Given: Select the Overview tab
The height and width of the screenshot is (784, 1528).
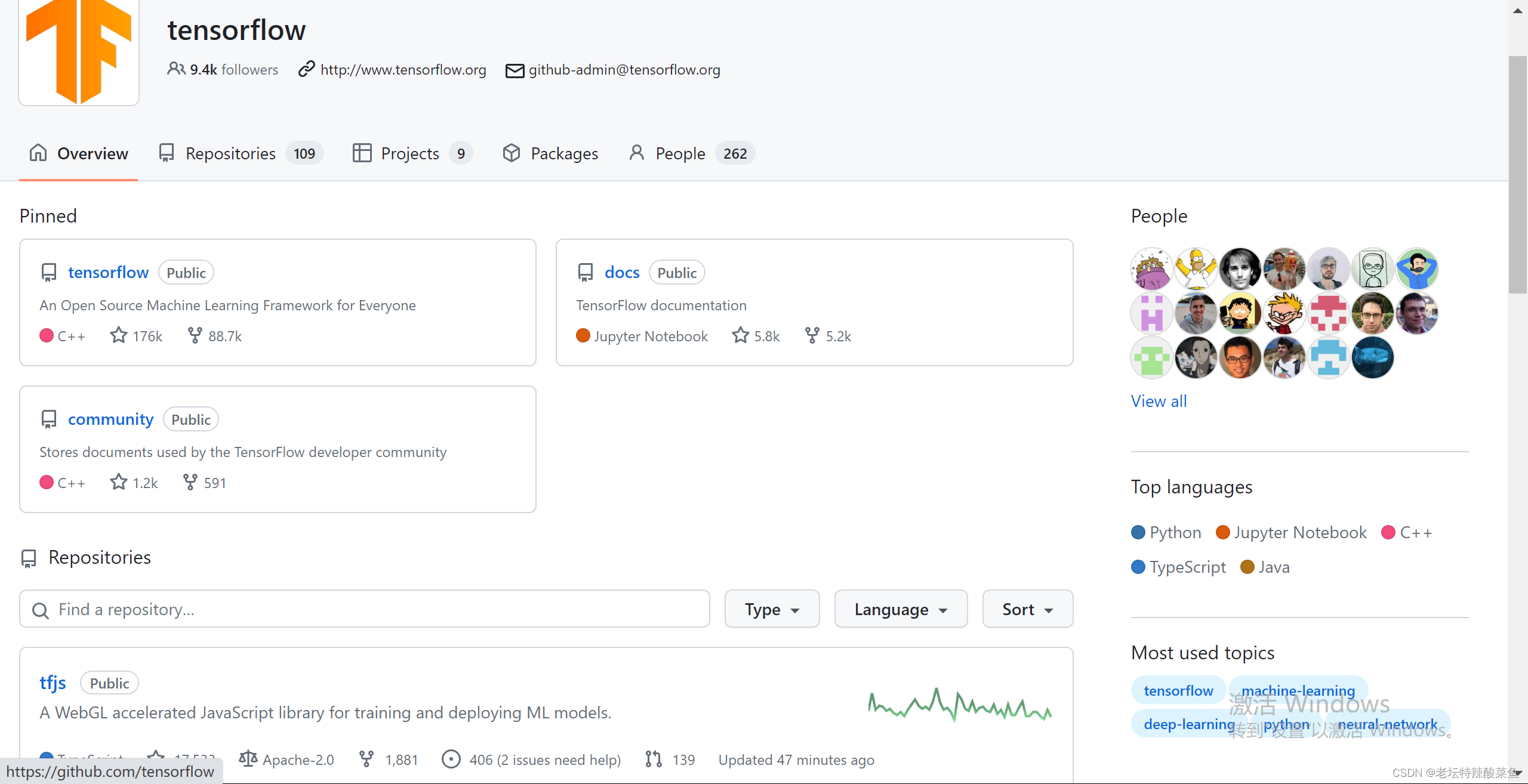Looking at the screenshot, I should click(x=79, y=153).
